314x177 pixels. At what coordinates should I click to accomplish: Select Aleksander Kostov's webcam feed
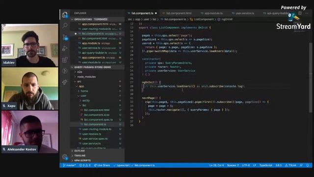pyautogui.click(x=30, y=132)
